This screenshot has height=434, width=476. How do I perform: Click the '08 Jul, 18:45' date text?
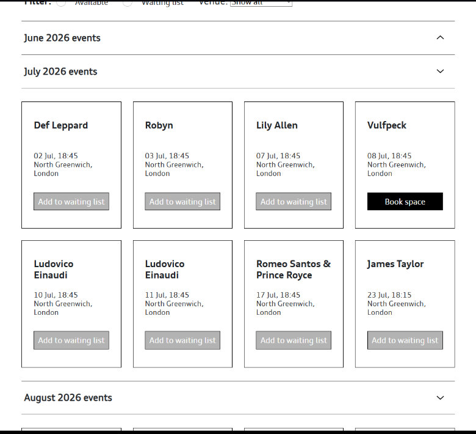coord(389,156)
